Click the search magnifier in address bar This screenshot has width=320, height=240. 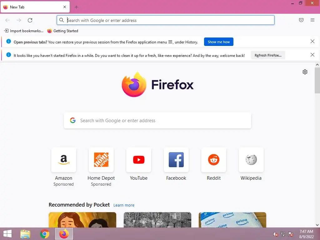tap(62, 20)
